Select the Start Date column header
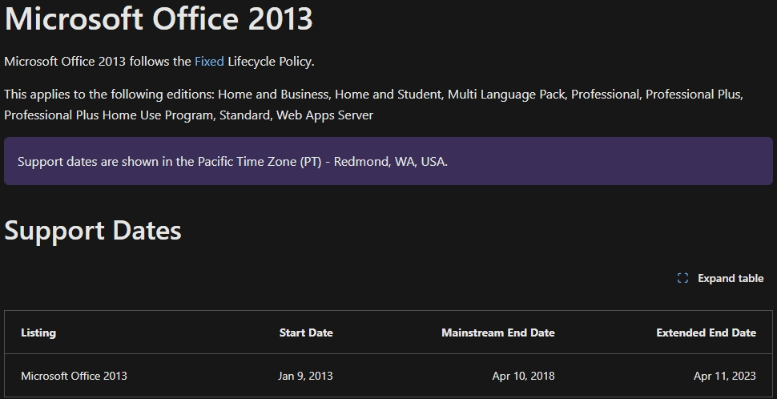Screen dimensions: 777x399 click(306, 332)
